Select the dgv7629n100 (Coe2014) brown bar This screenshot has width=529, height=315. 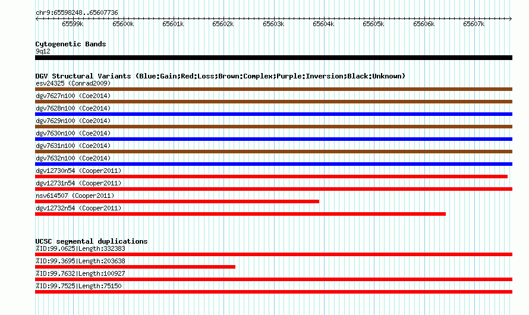[273, 127]
